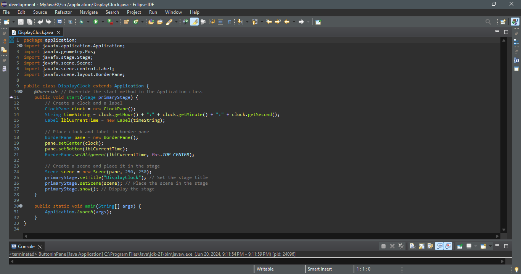Image resolution: width=521 pixels, height=274 pixels.
Task: Open the Refactor menu
Action: pos(63,12)
